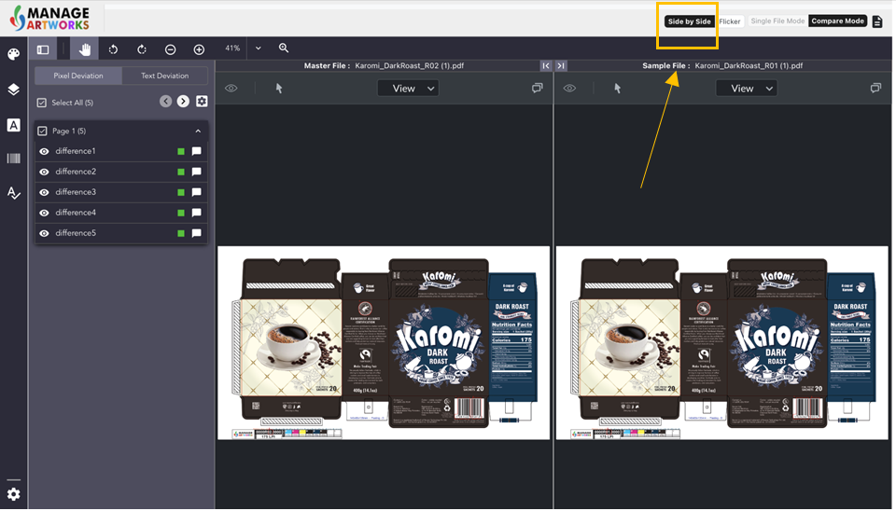
Task: Select Flicker view mode
Action: pos(730,21)
